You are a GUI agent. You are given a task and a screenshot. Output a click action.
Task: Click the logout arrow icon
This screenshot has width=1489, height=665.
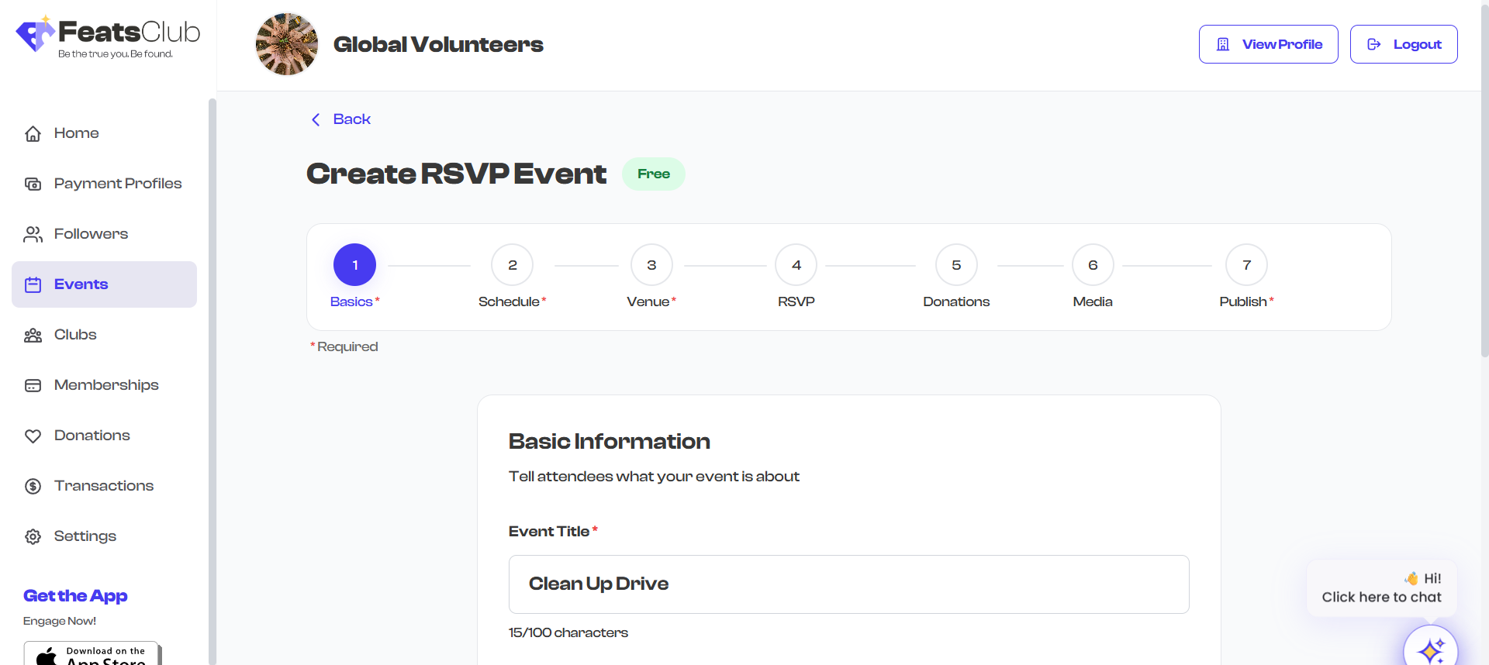click(1373, 44)
